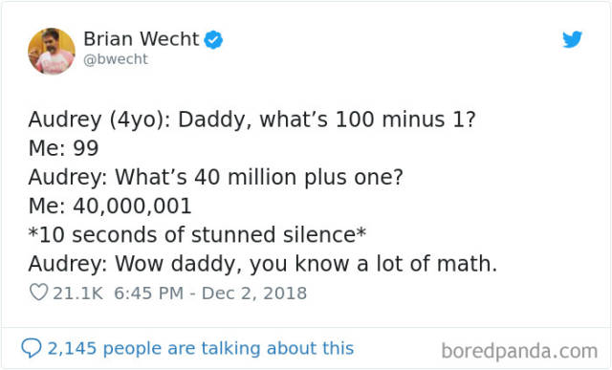612x370 pixels.
Task: Open '2,145 people are talking about this'
Action: coord(201,348)
